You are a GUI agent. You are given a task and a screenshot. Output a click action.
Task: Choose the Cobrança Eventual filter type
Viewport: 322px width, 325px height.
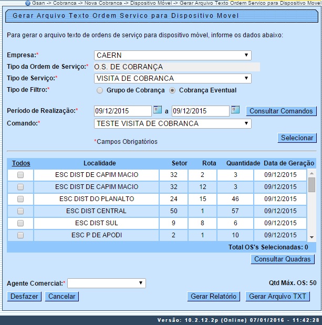click(x=172, y=90)
